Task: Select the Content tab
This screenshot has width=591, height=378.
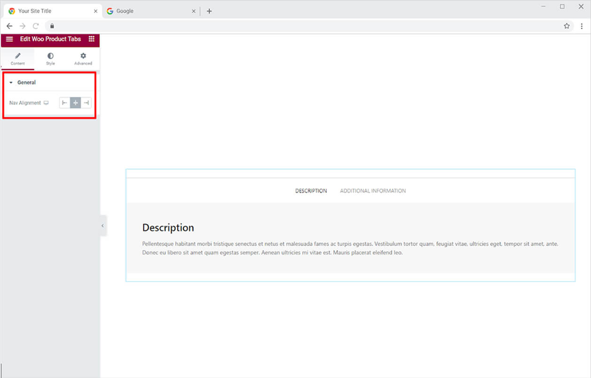Action: [x=17, y=59]
